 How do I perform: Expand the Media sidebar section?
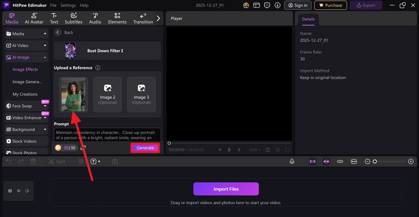point(27,34)
